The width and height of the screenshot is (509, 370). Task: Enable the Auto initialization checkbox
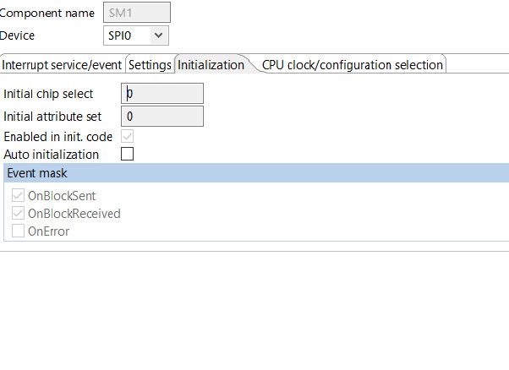click(128, 155)
